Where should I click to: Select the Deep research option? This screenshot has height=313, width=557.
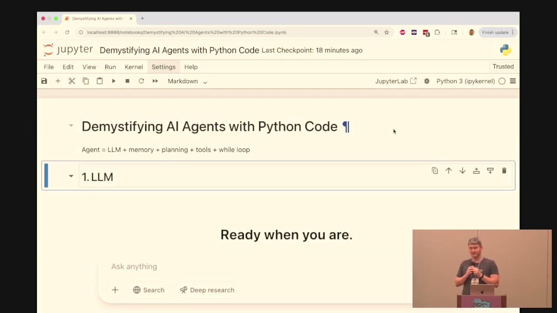pos(207,290)
